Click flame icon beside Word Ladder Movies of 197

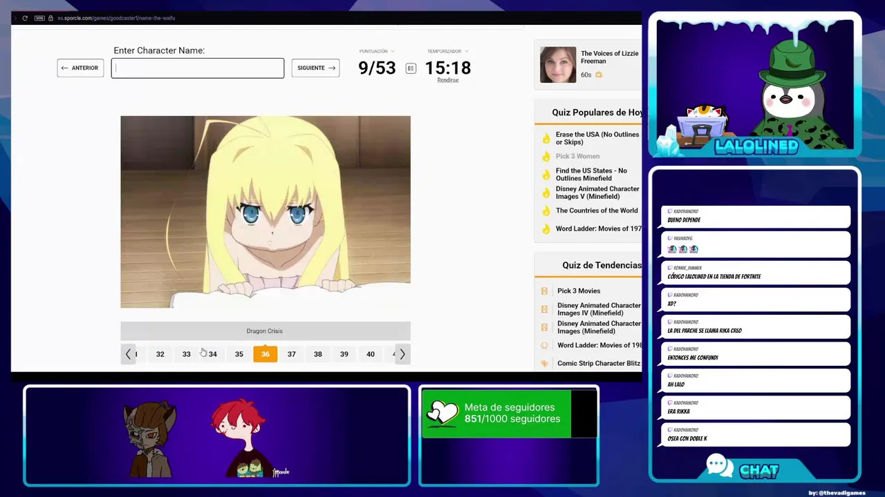point(546,229)
